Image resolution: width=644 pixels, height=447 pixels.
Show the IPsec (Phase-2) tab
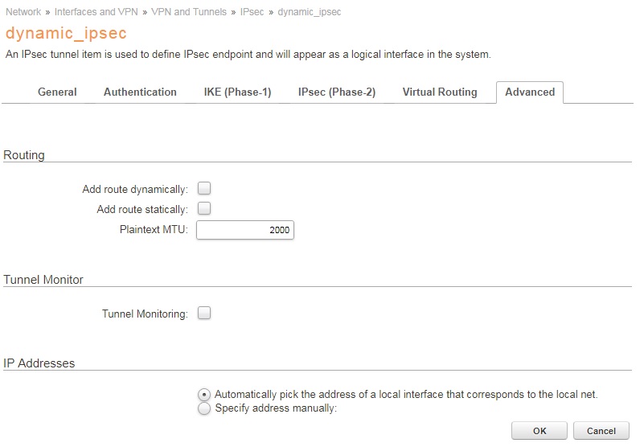tap(336, 92)
